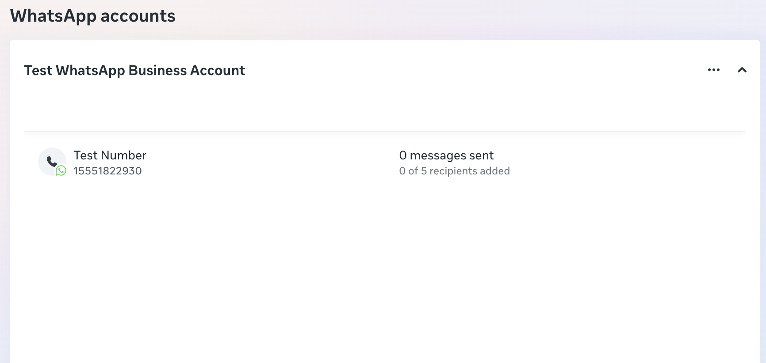Viewport: 766px width, 363px height.
Task: Click the Test WhatsApp Business Account title
Action: [135, 70]
